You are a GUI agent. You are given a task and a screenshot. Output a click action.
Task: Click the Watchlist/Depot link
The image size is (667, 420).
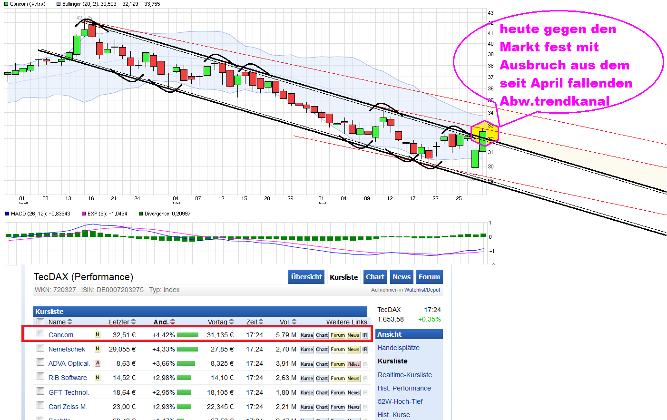(x=422, y=290)
